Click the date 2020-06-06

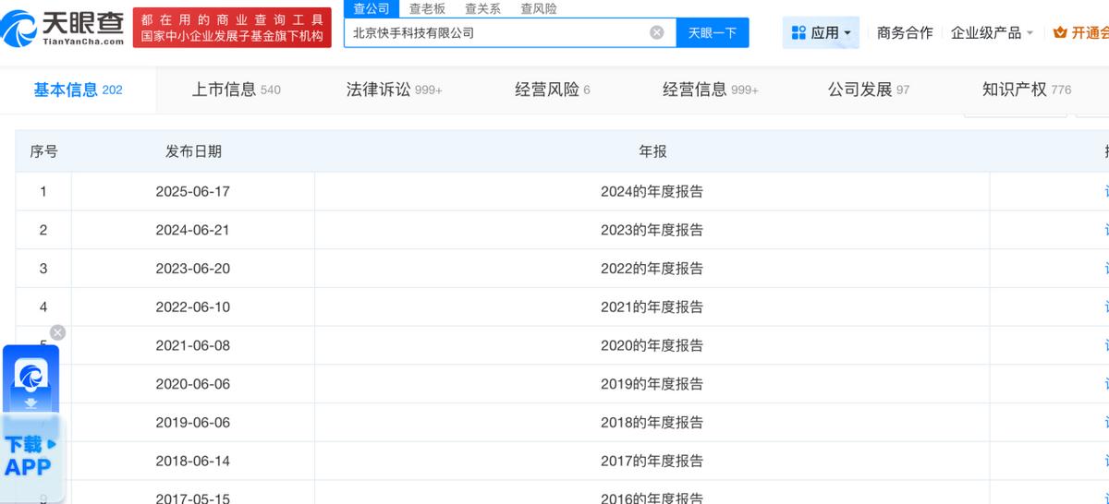click(x=193, y=384)
